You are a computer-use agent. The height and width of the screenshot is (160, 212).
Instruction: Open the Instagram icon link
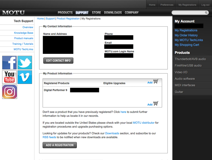[x=10, y=92]
